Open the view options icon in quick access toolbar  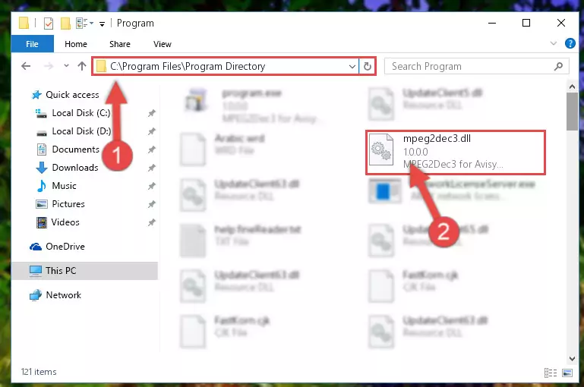pos(84,24)
